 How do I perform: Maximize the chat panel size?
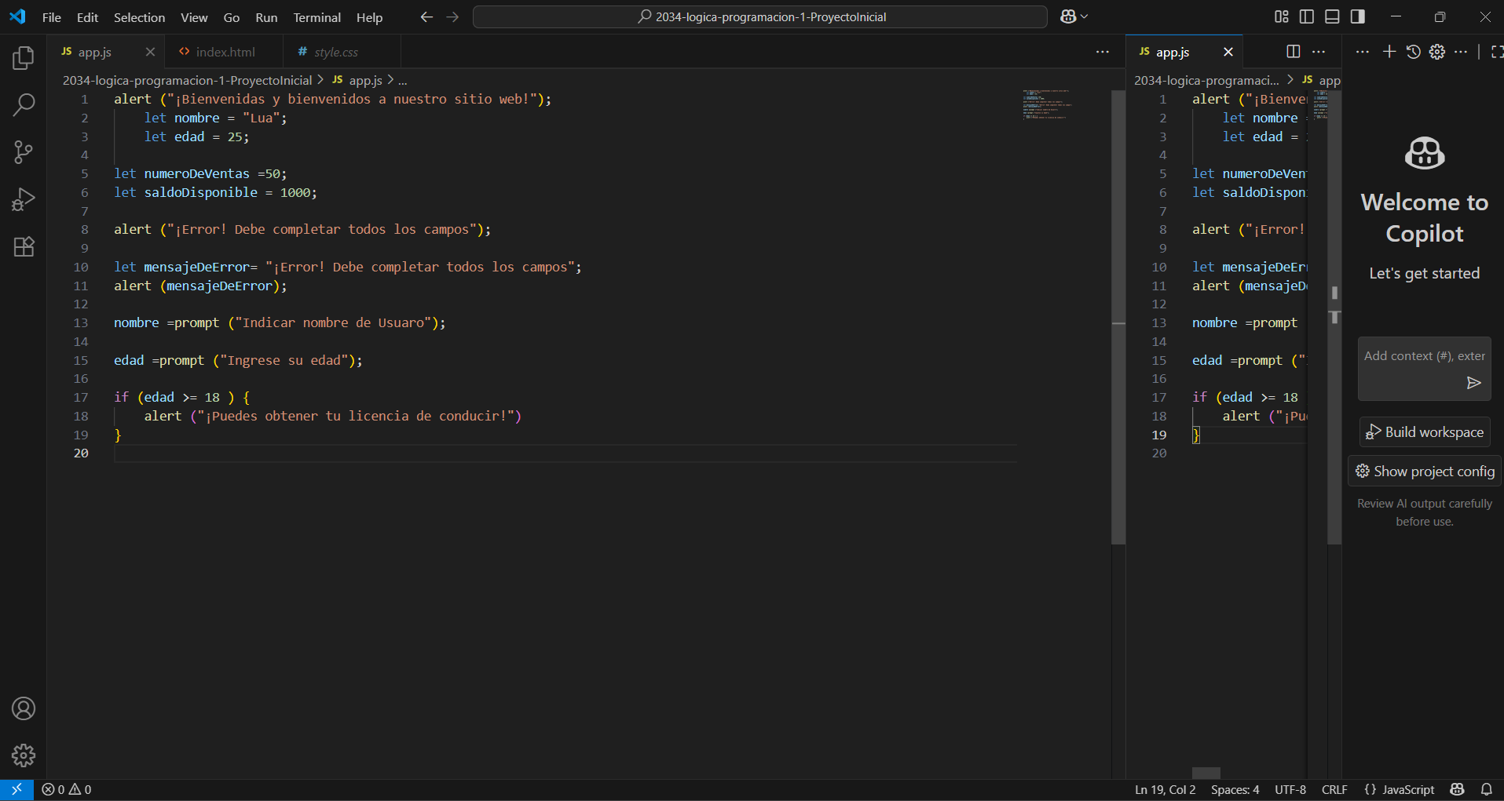(1496, 52)
